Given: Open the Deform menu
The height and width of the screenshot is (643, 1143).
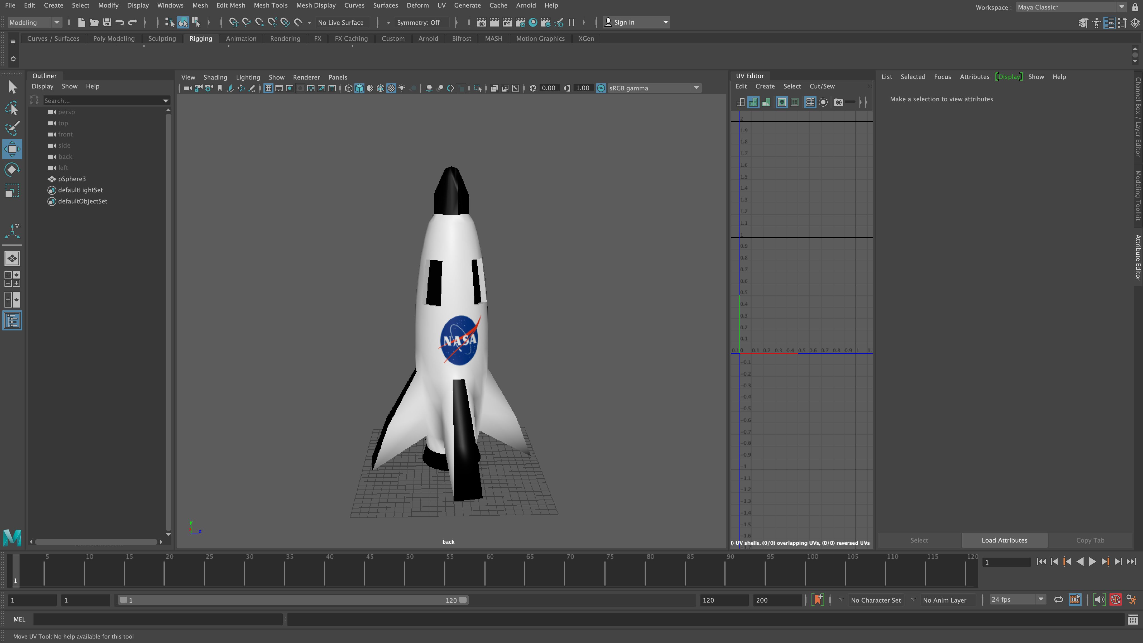Looking at the screenshot, I should [x=417, y=5].
